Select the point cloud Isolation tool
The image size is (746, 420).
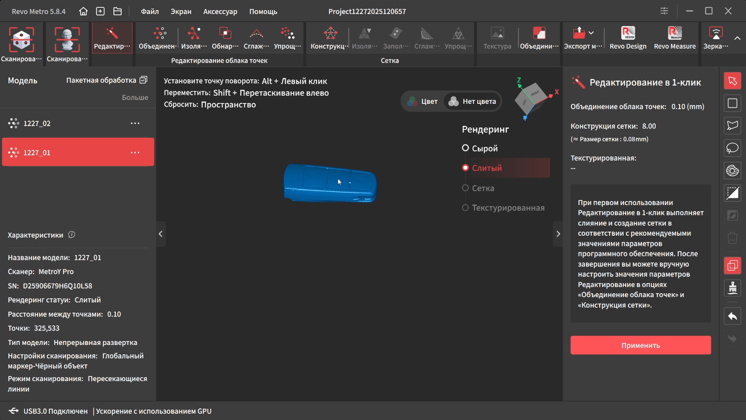tap(194, 38)
